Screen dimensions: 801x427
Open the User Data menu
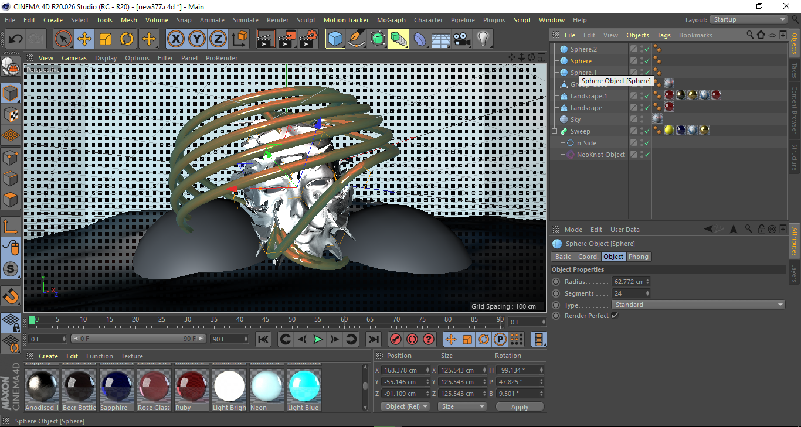click(625, 230)
